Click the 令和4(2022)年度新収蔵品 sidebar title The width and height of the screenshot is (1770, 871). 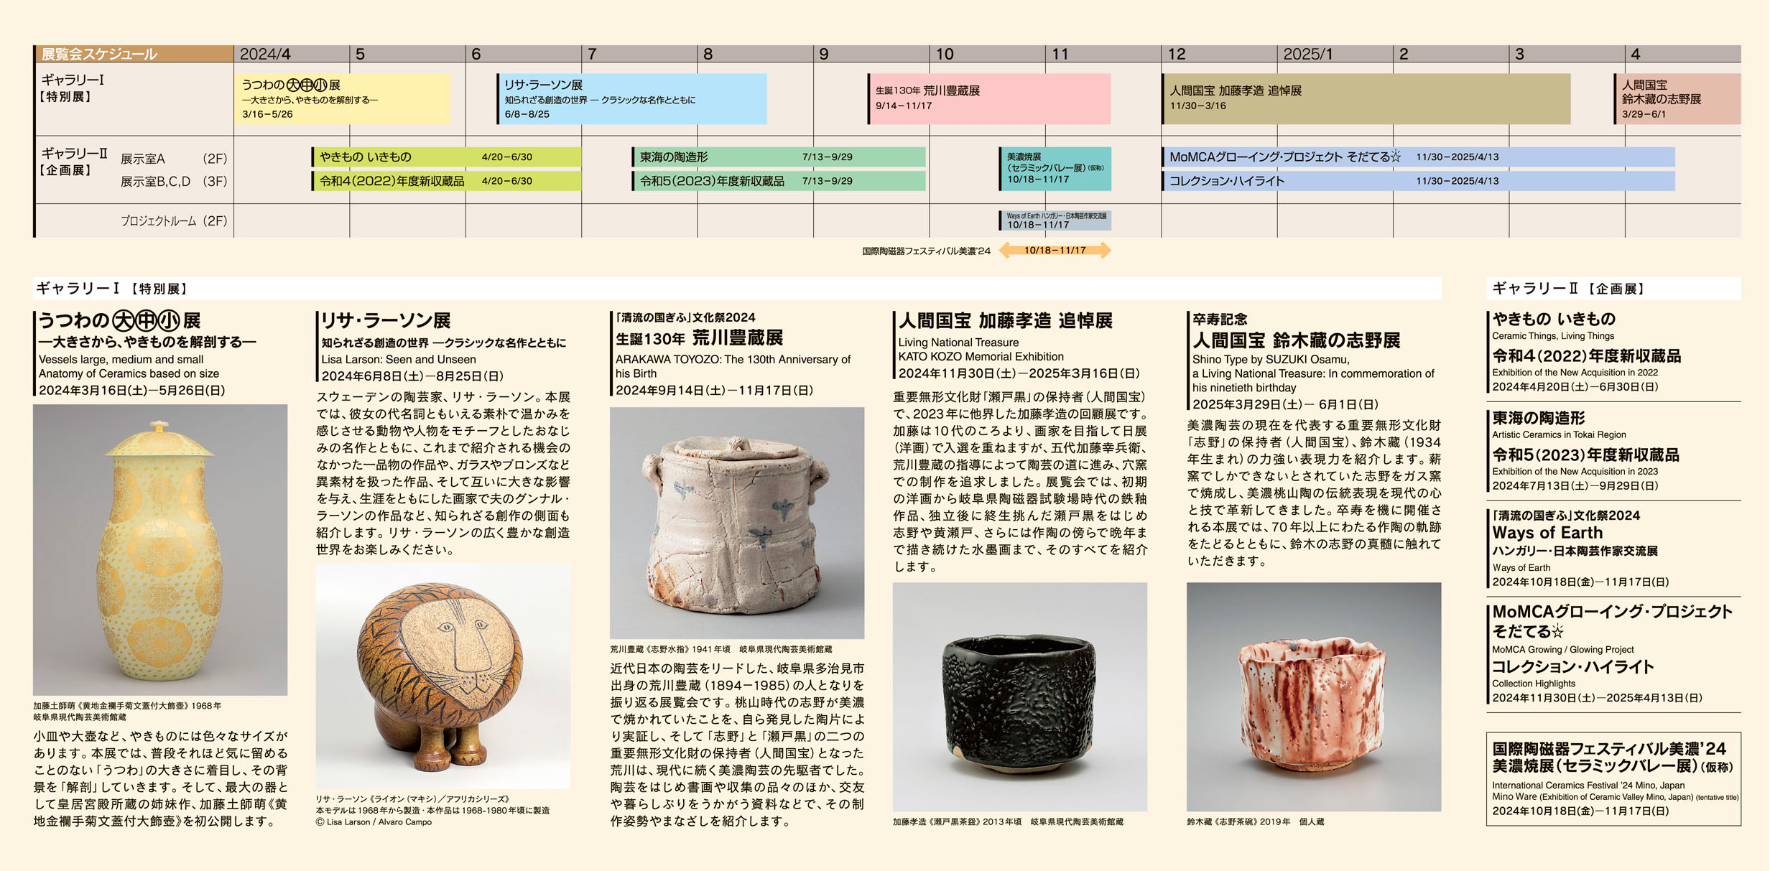[1587, 356]
